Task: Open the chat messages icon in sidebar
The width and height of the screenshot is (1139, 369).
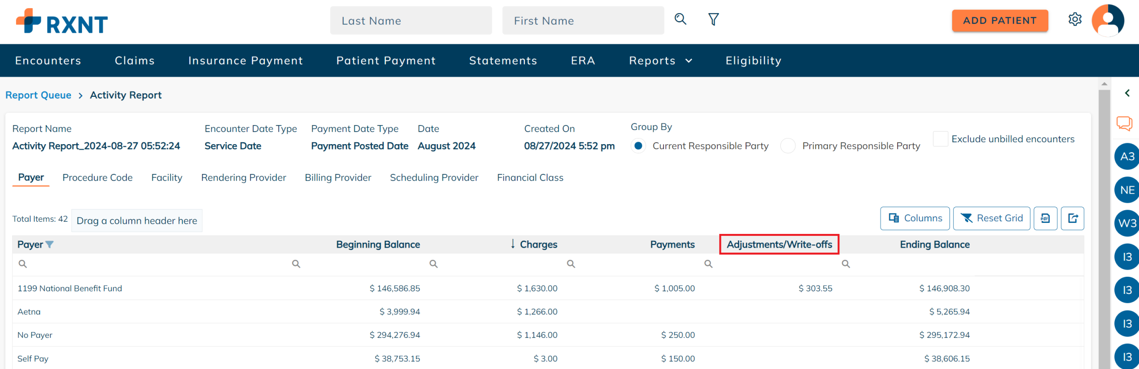Action: pos(1124,124)
